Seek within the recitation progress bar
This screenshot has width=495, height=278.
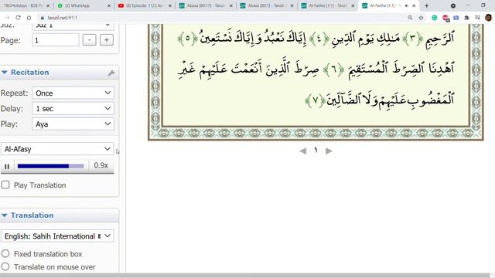click(50, 166)
